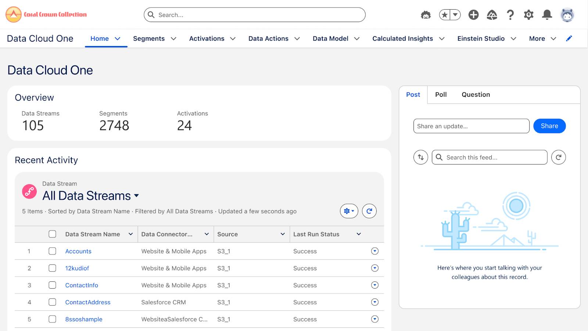The width and height of the screenshot is (588, 331).
Task: Go to the Segments tab
Action: pos(149,39)
